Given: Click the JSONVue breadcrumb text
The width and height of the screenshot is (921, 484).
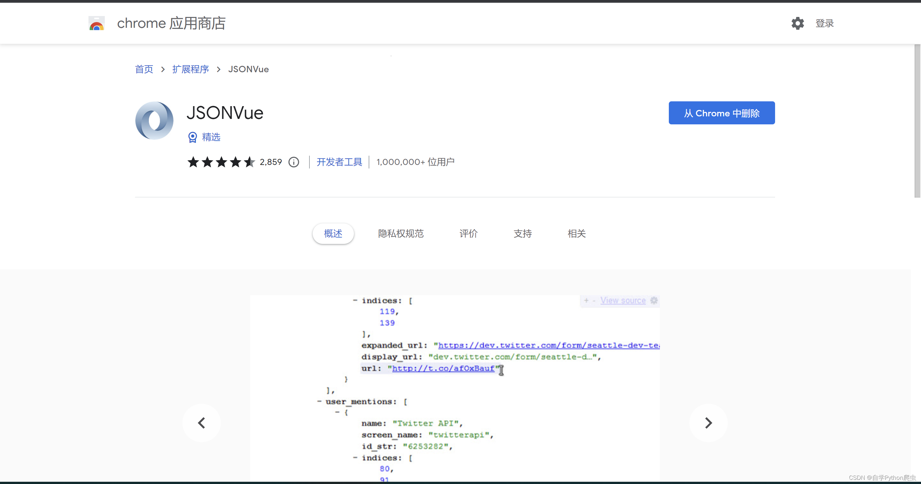Looking at the screenshot, I should pos(248,69).
